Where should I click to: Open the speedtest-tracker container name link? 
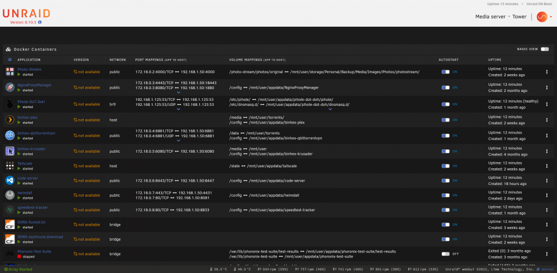[33, 207]
